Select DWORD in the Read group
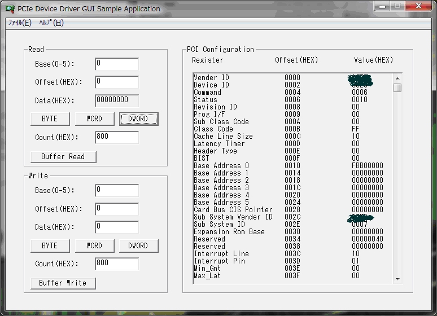This screenshot has width=437, height=316. (x=138, y=119)
